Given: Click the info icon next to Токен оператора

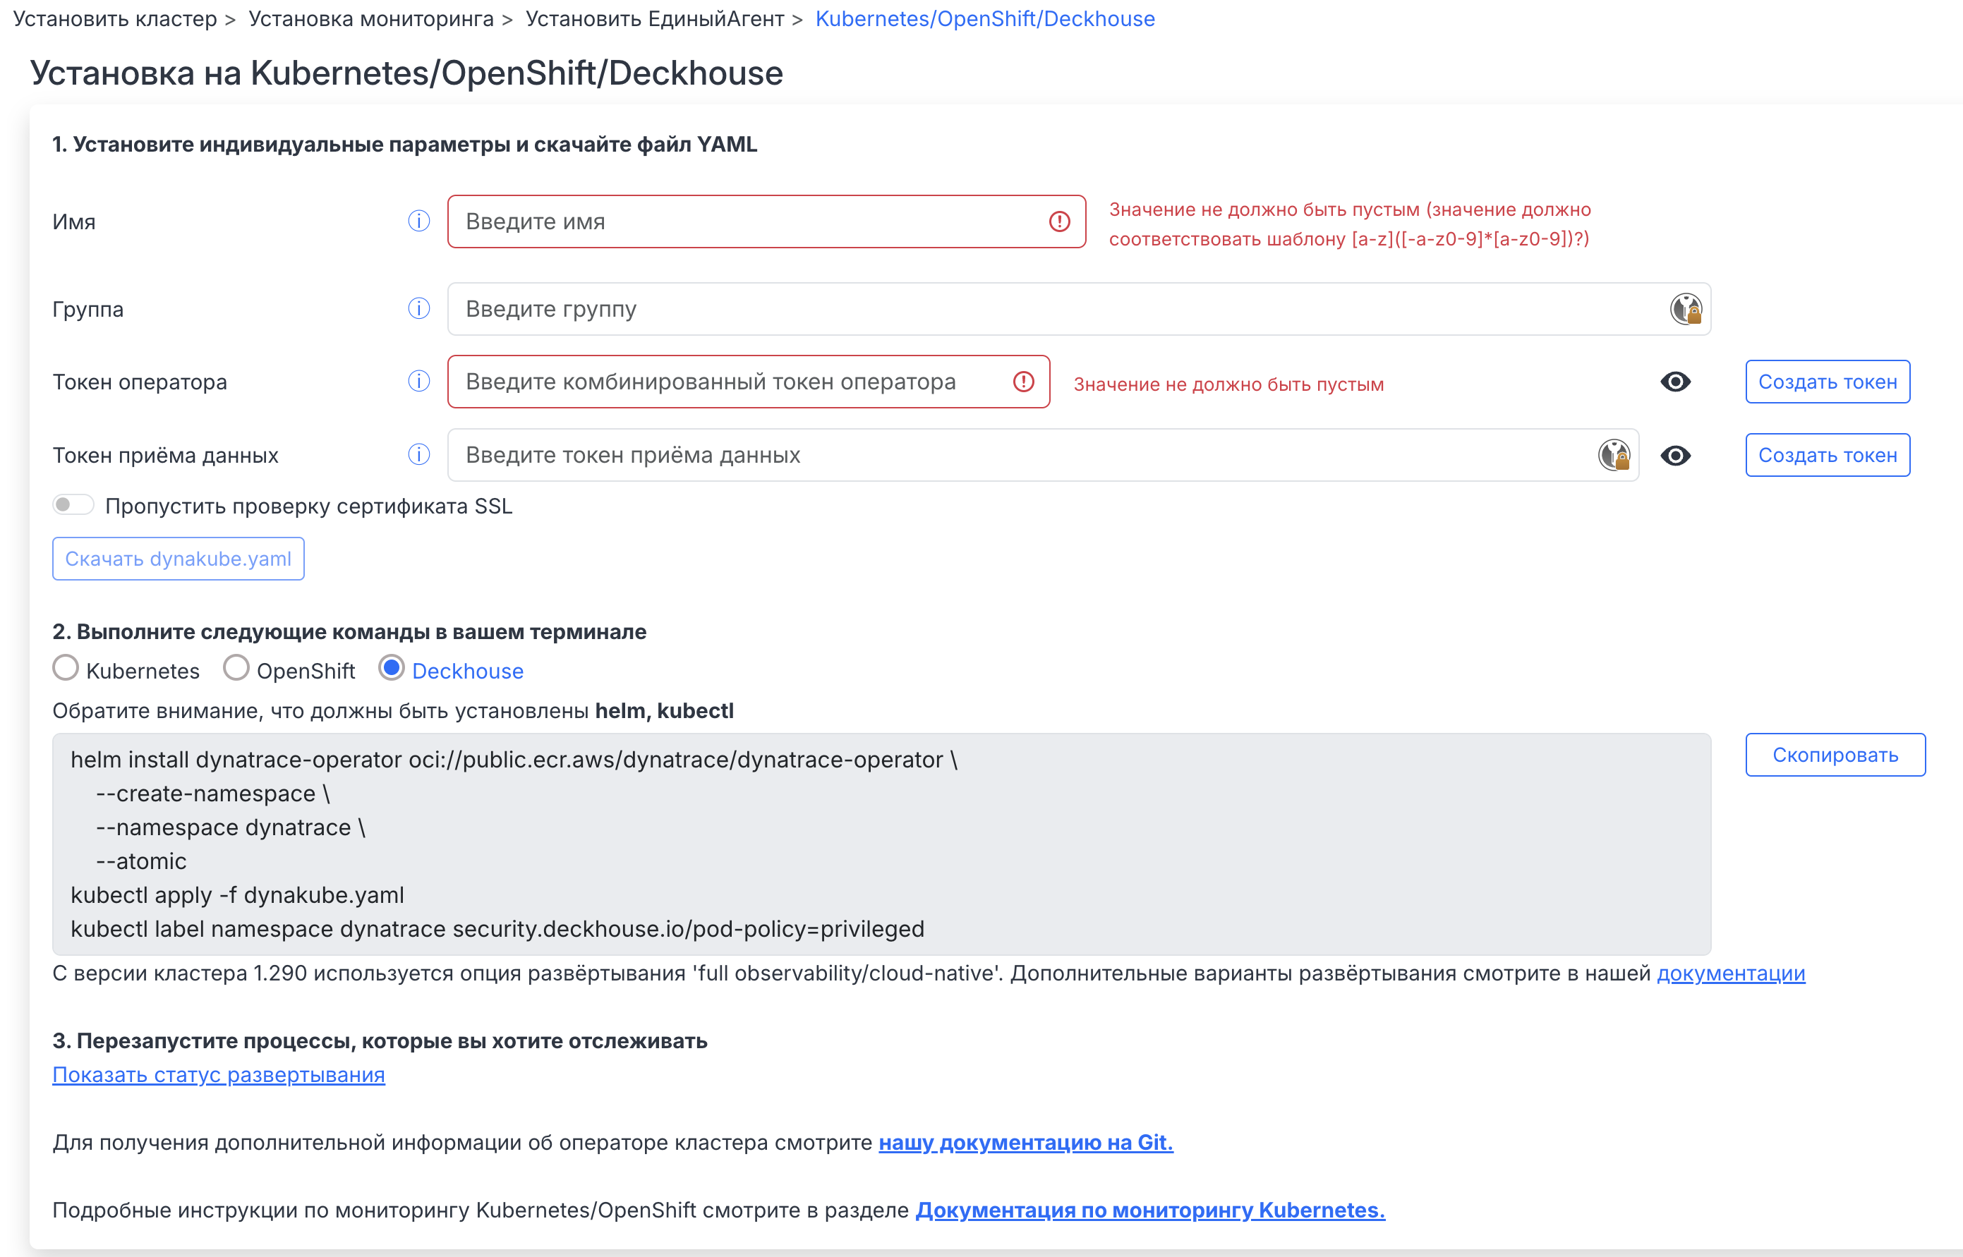Looking at the screenshot, I should tap(419, 381).
